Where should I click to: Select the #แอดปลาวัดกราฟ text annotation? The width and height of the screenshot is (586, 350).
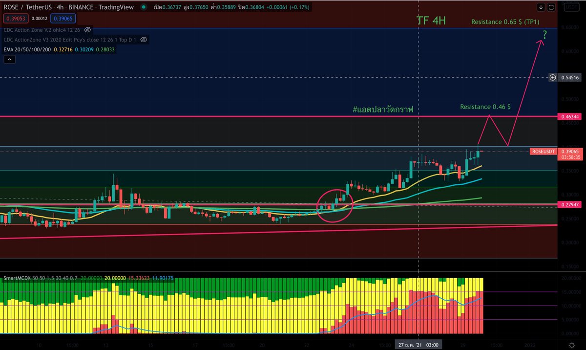coord(383,110)
